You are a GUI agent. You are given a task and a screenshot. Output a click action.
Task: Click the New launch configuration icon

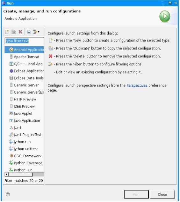[x=7, y=32]
